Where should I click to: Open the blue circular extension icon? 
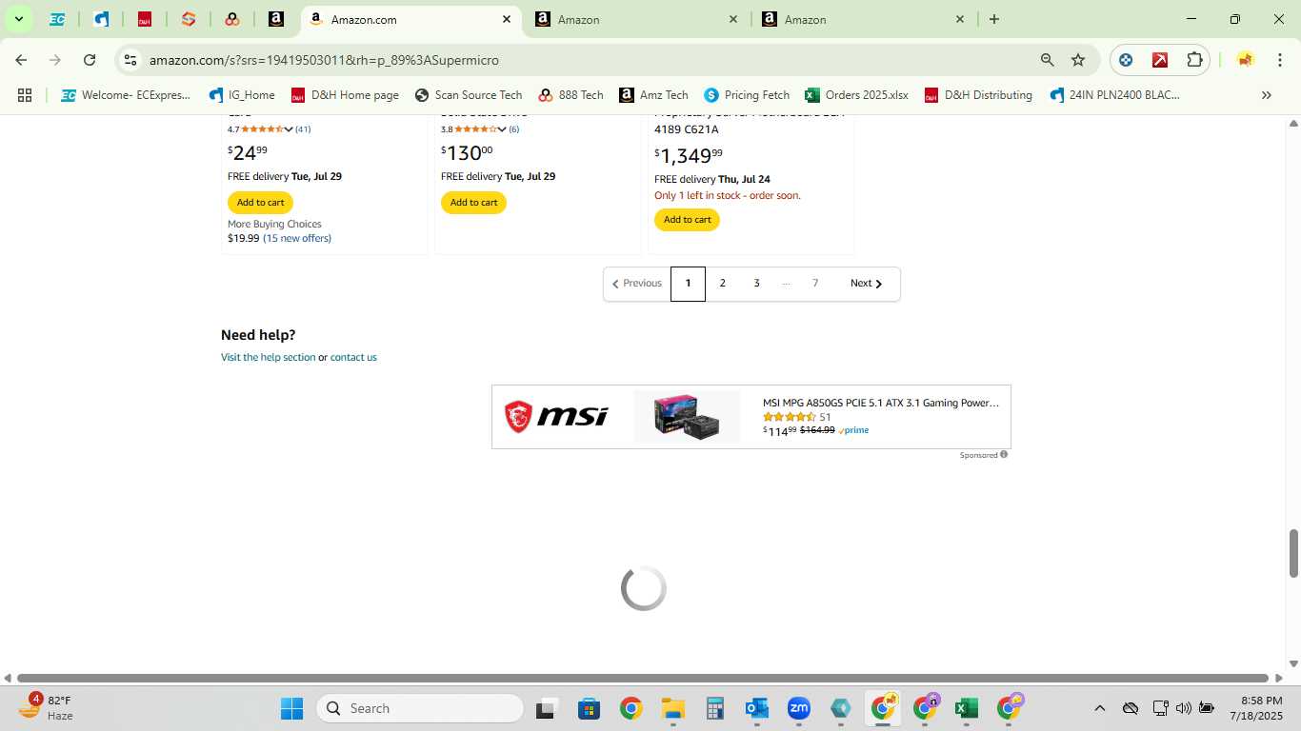coord(1126,60)
